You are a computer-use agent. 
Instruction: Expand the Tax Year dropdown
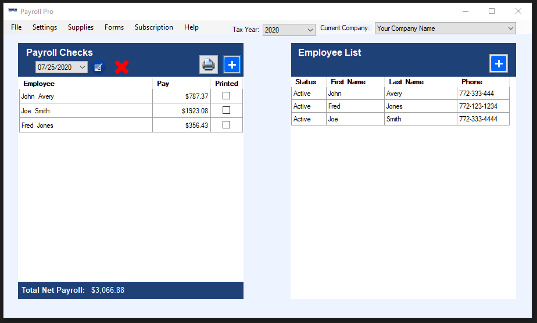pyautogui.click(x=310, y=30)
